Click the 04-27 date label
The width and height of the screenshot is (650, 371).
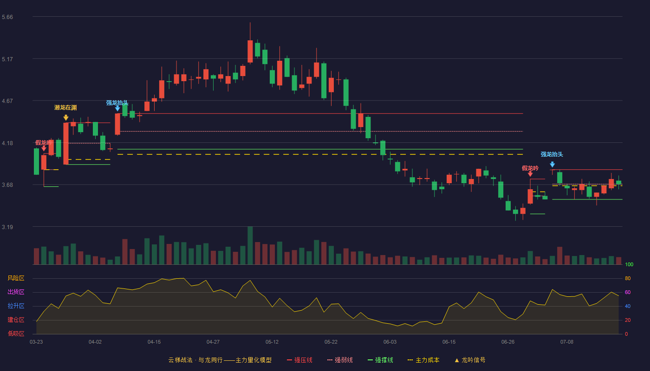click(213, 342)
